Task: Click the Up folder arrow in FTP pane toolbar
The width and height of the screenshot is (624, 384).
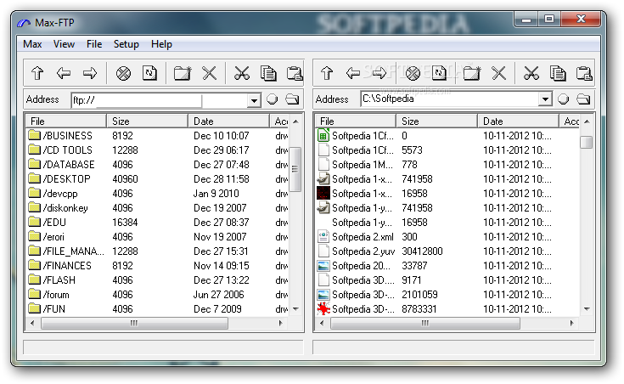Action: click(x=37, y=73)
